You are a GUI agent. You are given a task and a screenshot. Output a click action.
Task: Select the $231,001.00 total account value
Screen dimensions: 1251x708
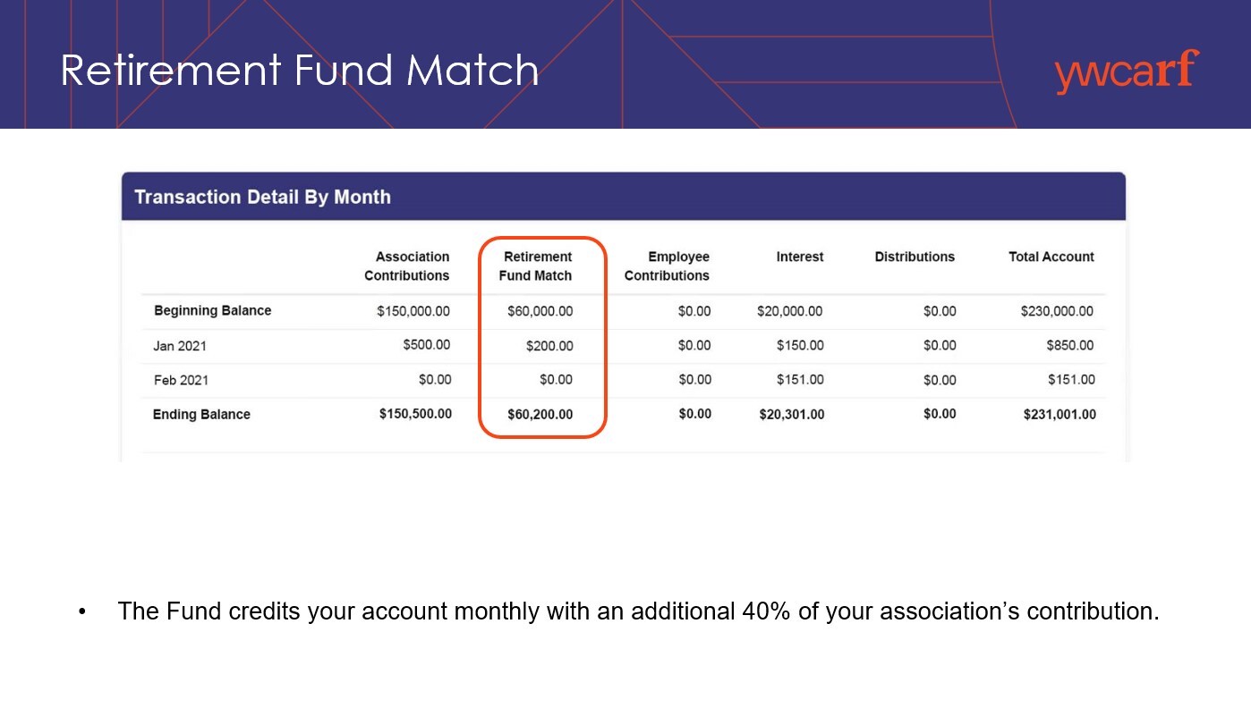[1060, 415]
